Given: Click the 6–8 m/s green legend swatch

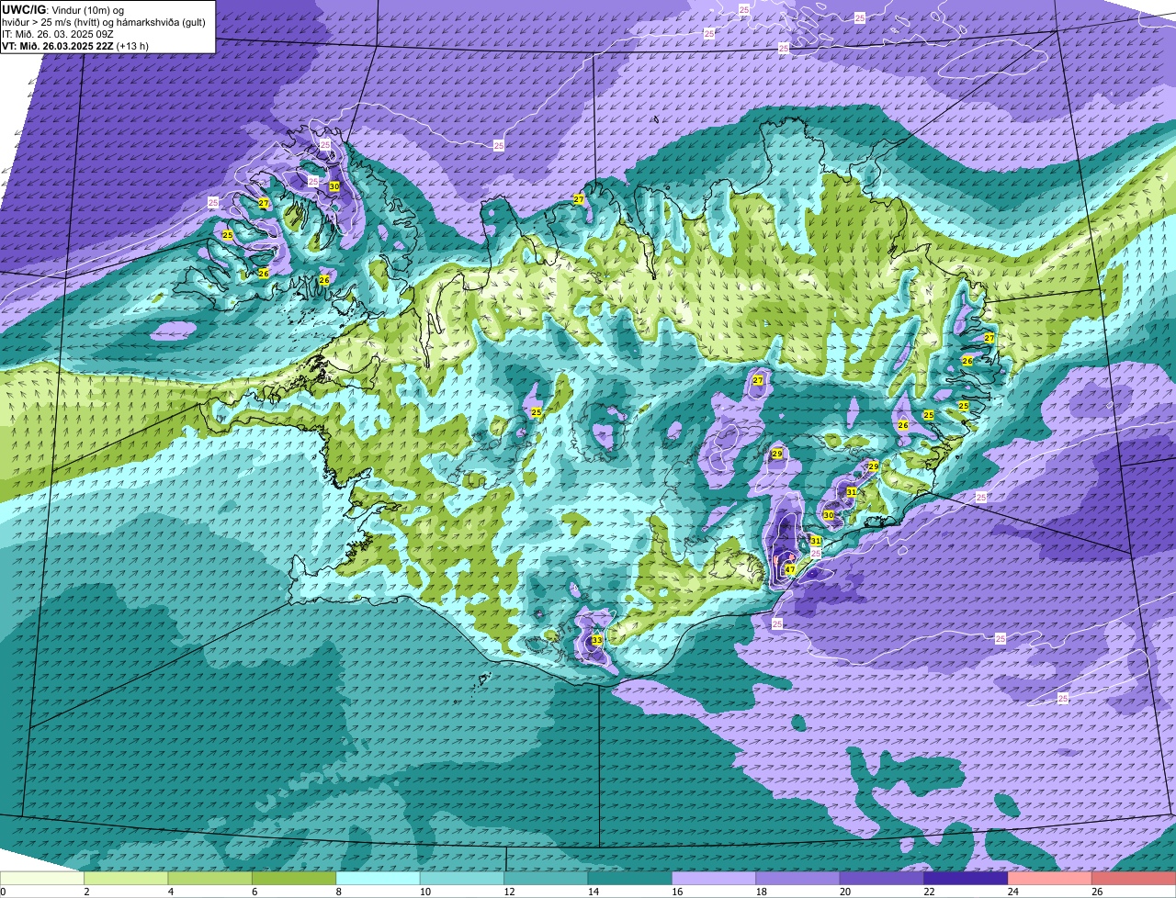Looking at the screenshot, I should [x=294, y=879].
